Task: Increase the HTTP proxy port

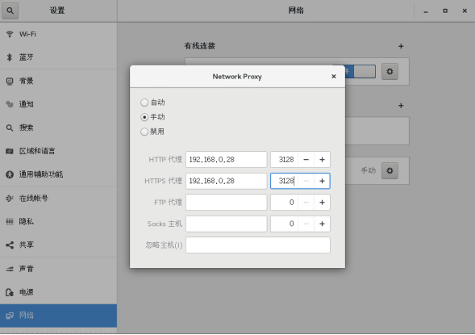Action: pos(322,160)
